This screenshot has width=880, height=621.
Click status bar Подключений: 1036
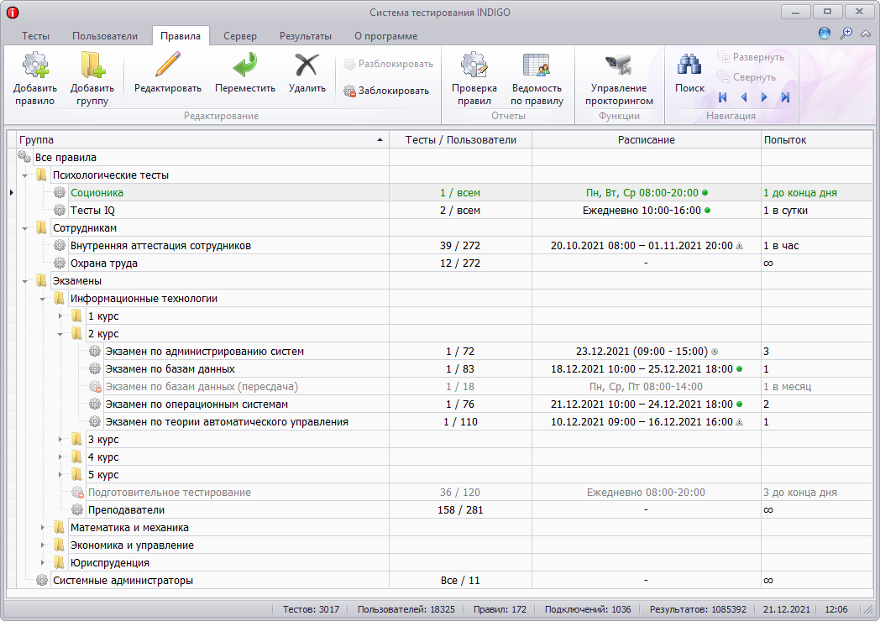[x=588, y=609]
